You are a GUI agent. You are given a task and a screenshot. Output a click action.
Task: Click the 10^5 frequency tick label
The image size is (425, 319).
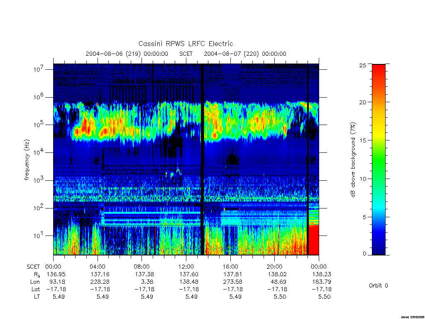tap(39, 125)
